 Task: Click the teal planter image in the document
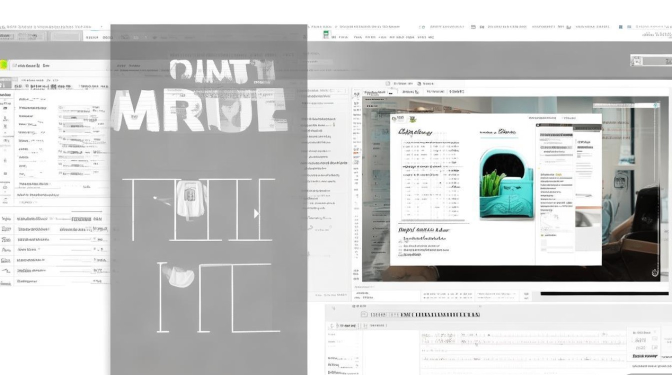(x=506, y=186)
